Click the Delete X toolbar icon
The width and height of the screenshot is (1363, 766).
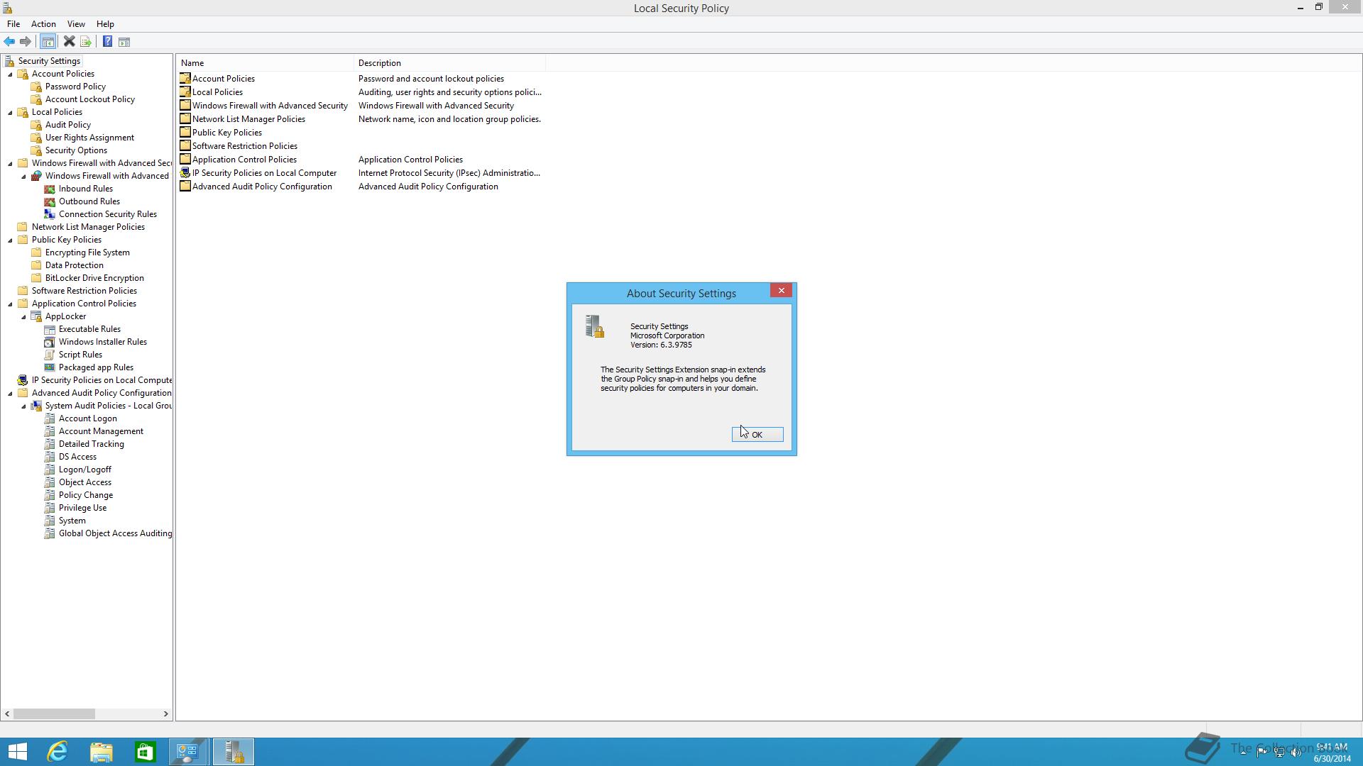click(x=70, y=42)
